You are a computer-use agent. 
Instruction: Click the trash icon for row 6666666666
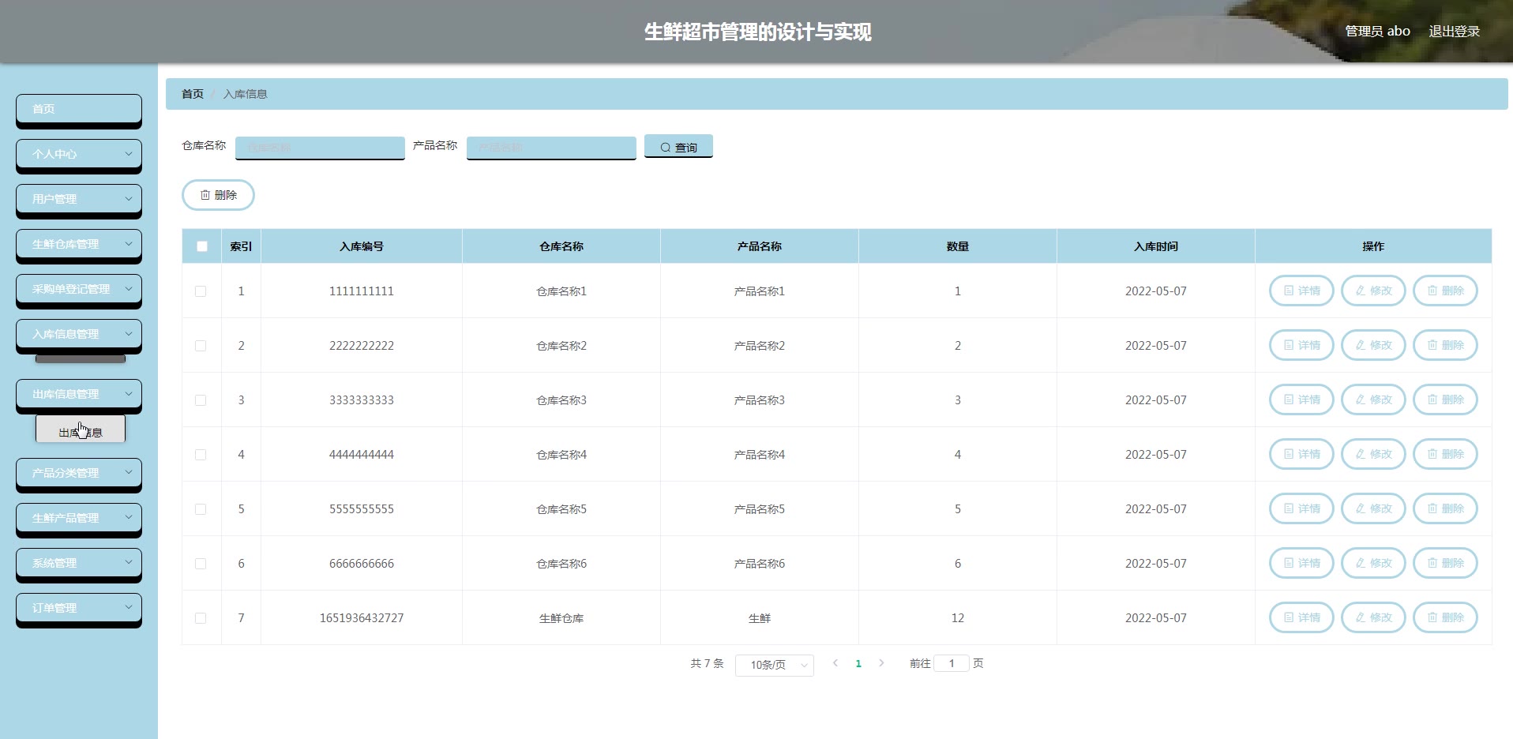pos(1432,563)
